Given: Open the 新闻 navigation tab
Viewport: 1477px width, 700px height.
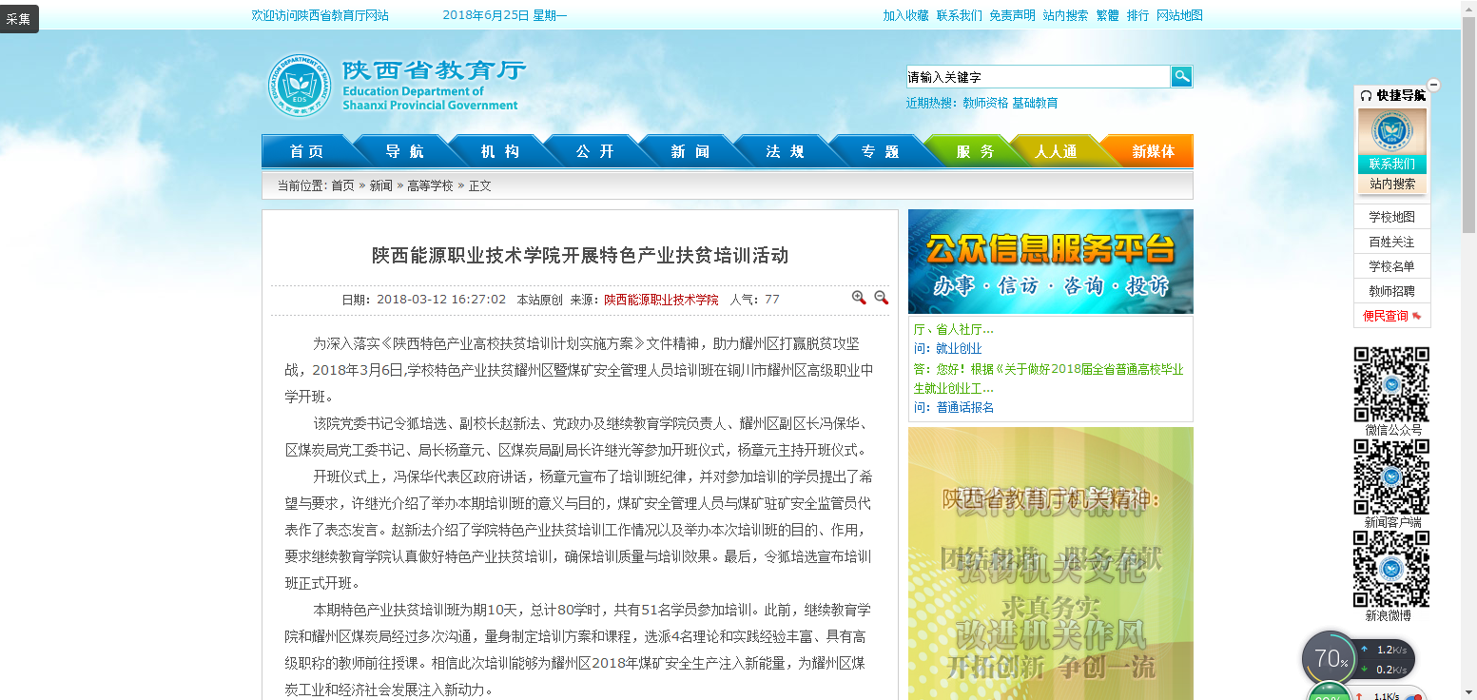Looking at the screenshot, I should point(690,151).
